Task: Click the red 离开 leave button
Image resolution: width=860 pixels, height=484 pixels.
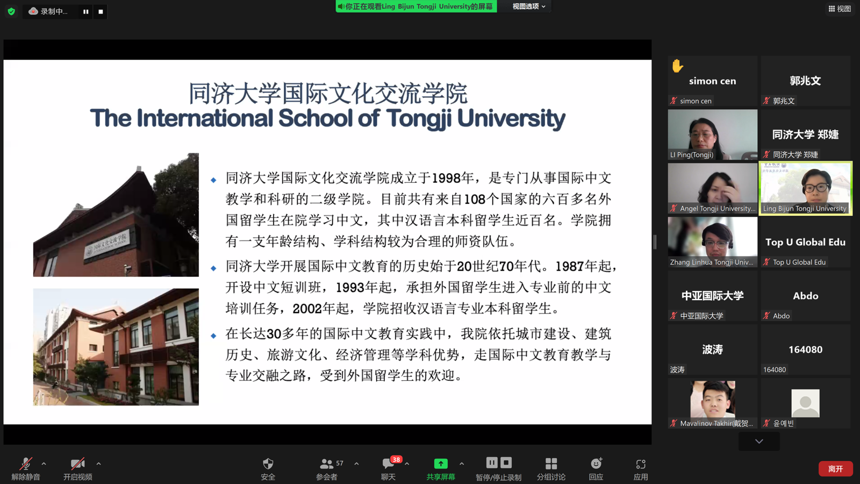Action: [x=835, y=469]
